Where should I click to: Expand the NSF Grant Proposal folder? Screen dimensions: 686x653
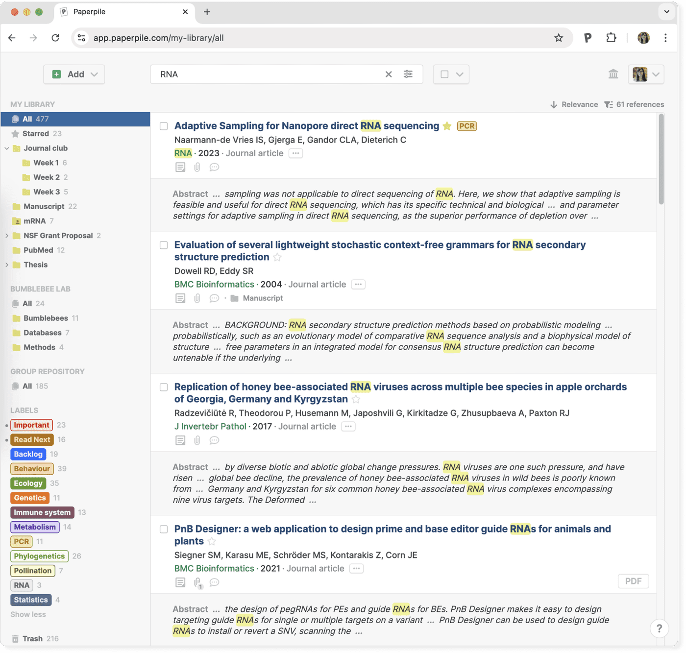coord(7,236)
